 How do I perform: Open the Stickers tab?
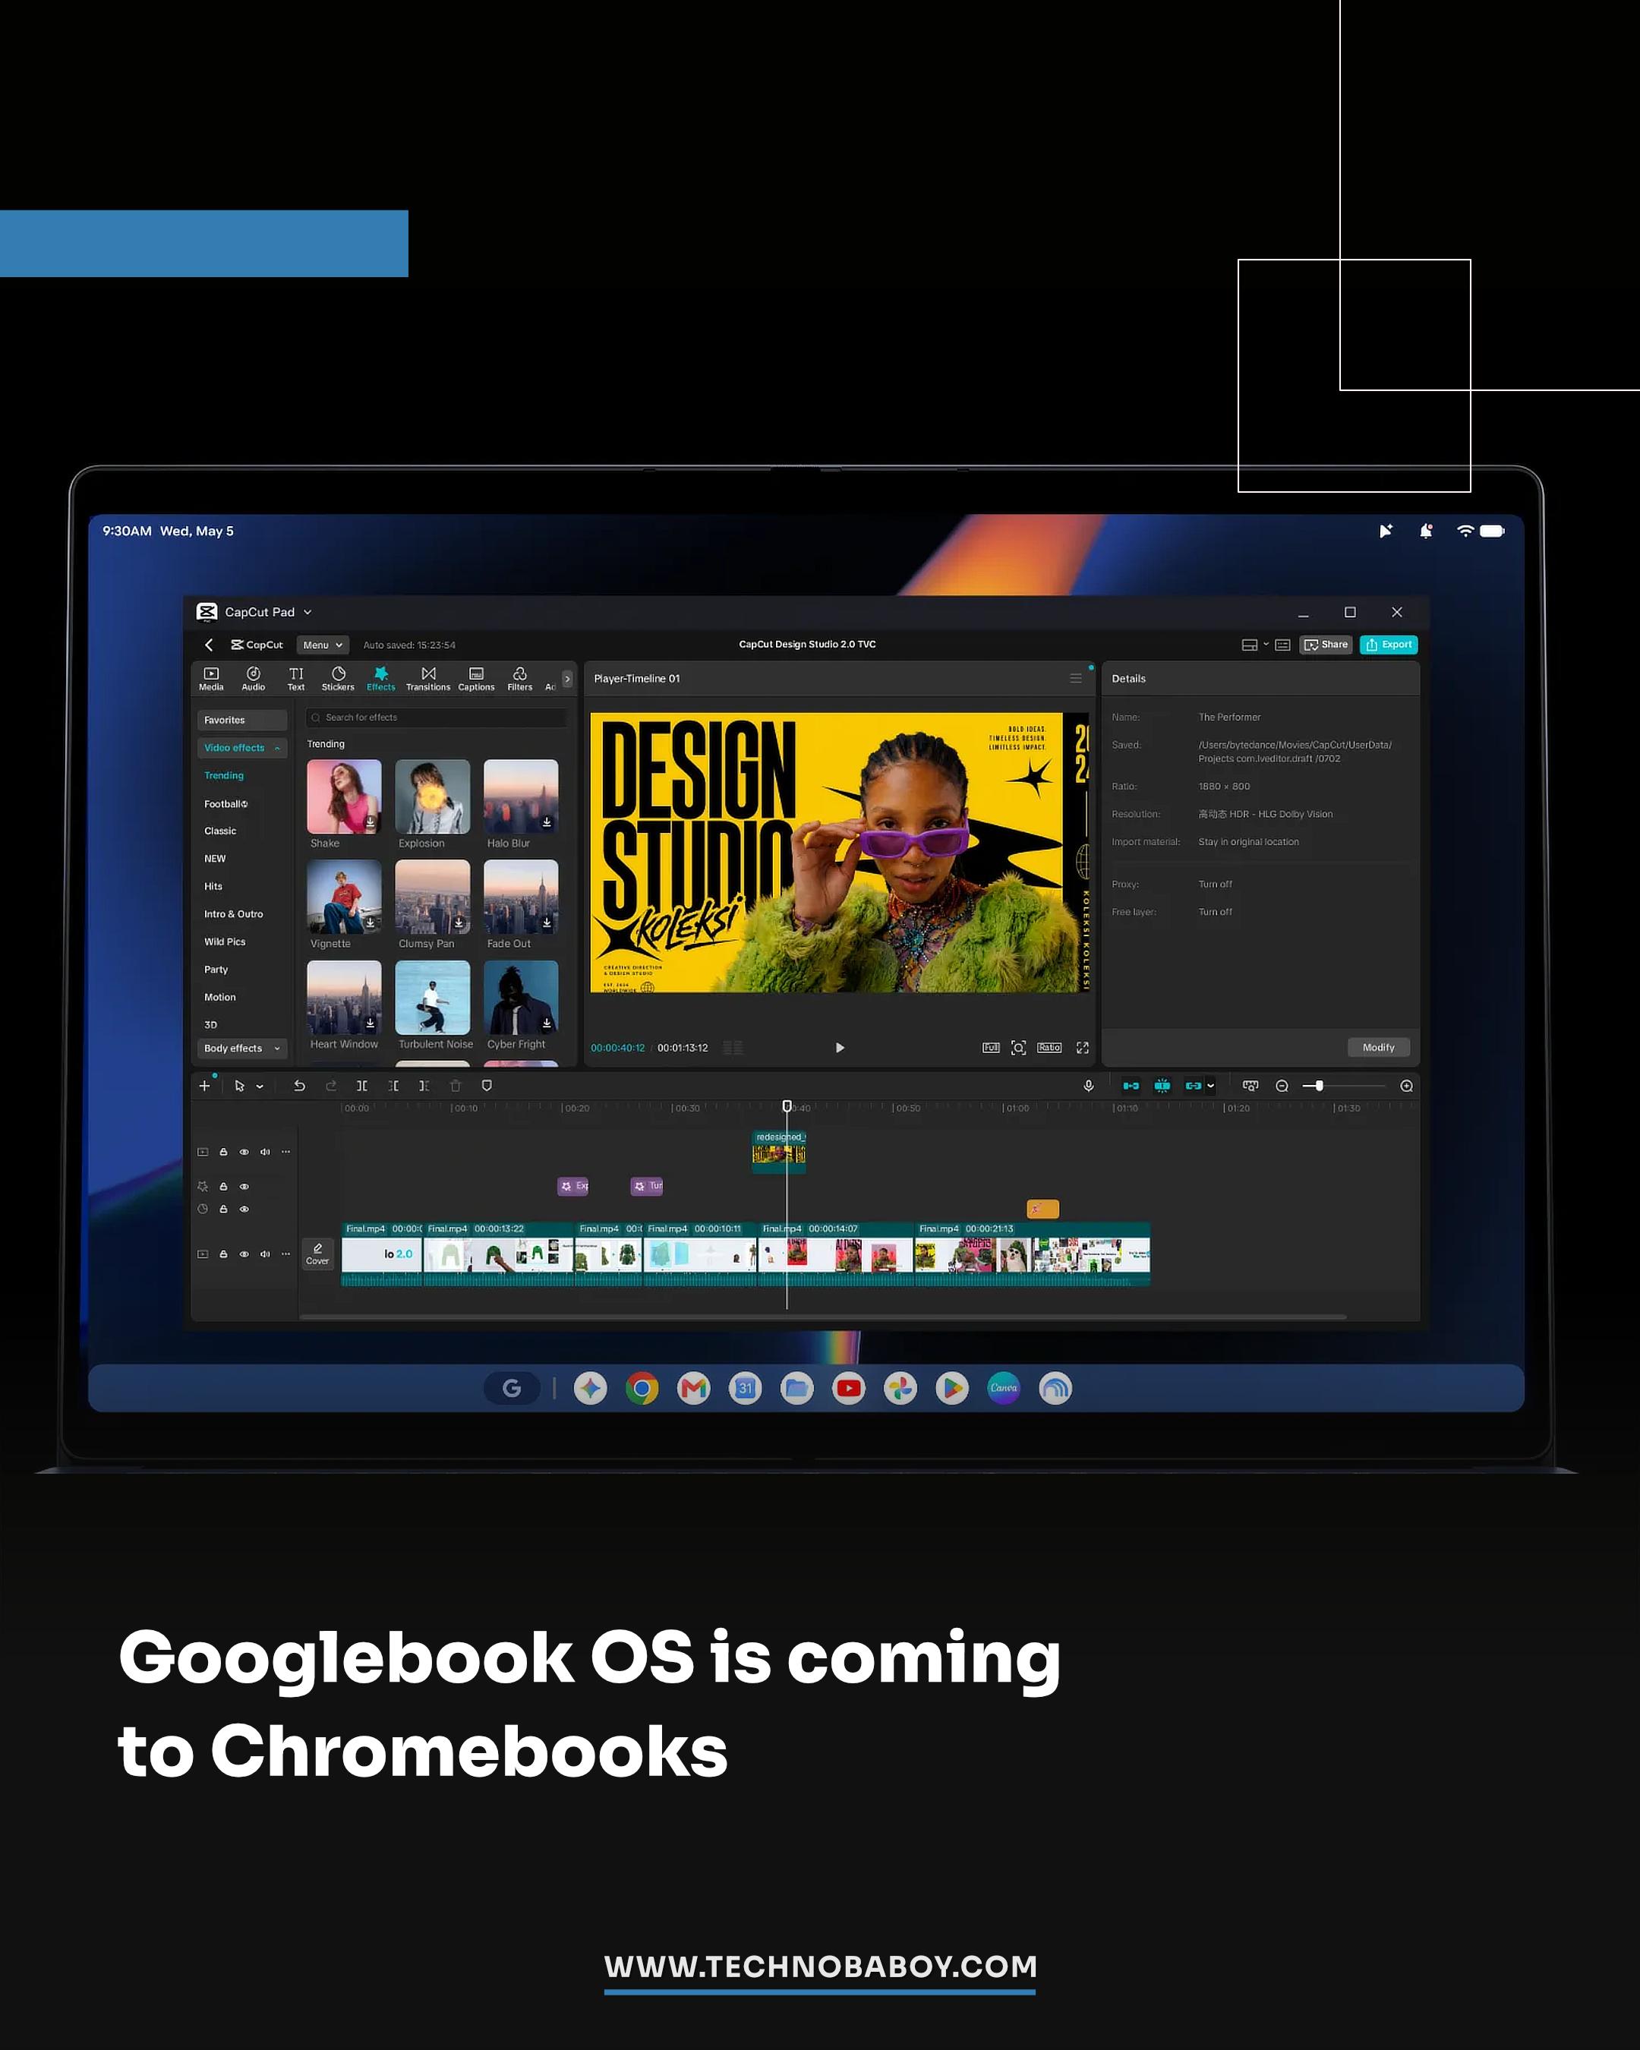338,679
